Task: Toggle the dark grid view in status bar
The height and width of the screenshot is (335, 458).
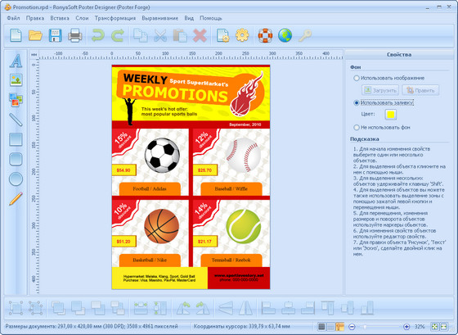Action: click(321, 327)
